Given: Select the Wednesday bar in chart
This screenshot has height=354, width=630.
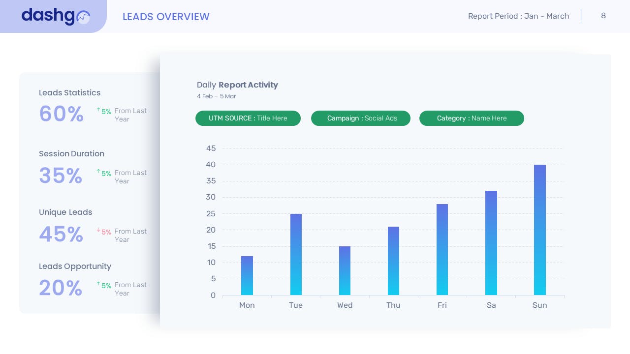Looking at the screenshot, I should 345,270.
